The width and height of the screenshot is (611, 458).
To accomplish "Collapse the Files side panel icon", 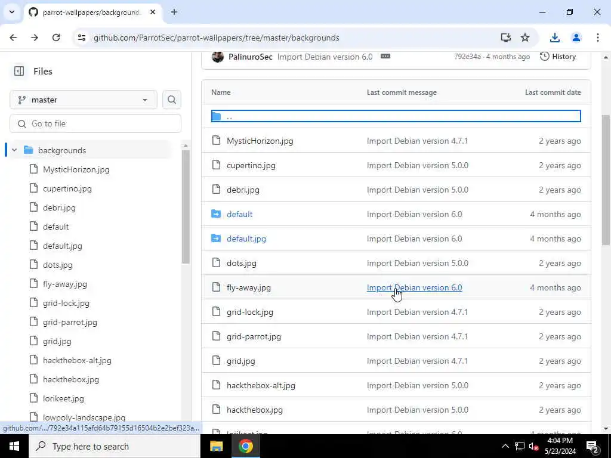I will [x=18, y=72].
